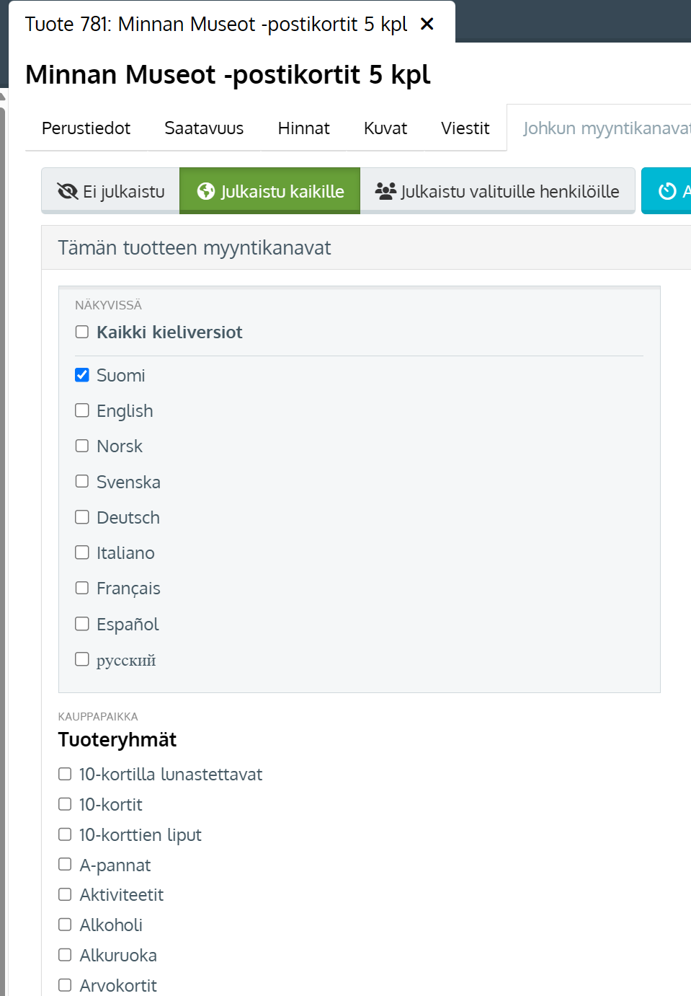Tick the русский language checkbox

82,659
